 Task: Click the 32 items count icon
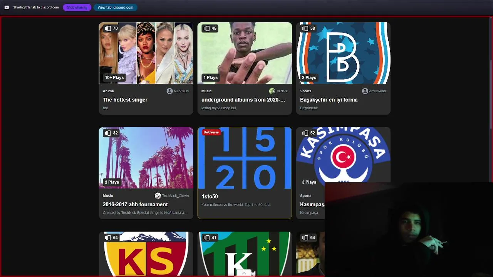tap(108, 133)
